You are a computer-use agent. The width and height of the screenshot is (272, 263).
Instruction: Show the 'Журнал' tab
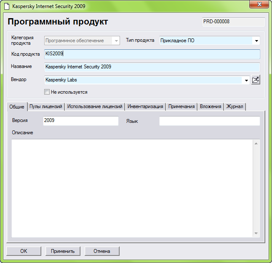click(235, 106)
